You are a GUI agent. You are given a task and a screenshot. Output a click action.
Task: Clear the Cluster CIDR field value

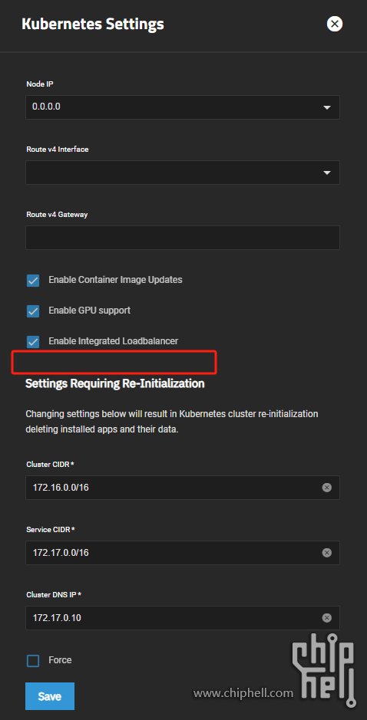pyautogui.click(x=326, y=488)
